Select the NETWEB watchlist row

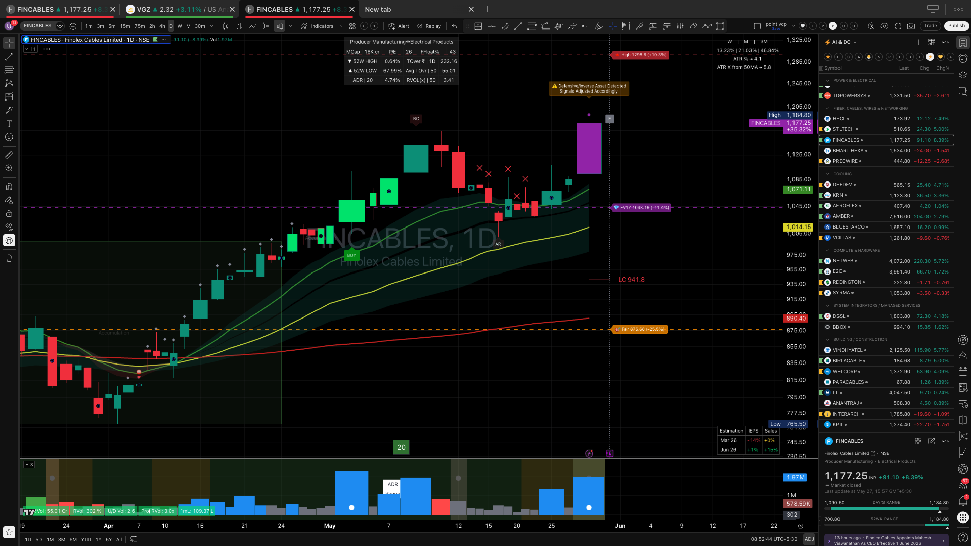tap(886, 261)
